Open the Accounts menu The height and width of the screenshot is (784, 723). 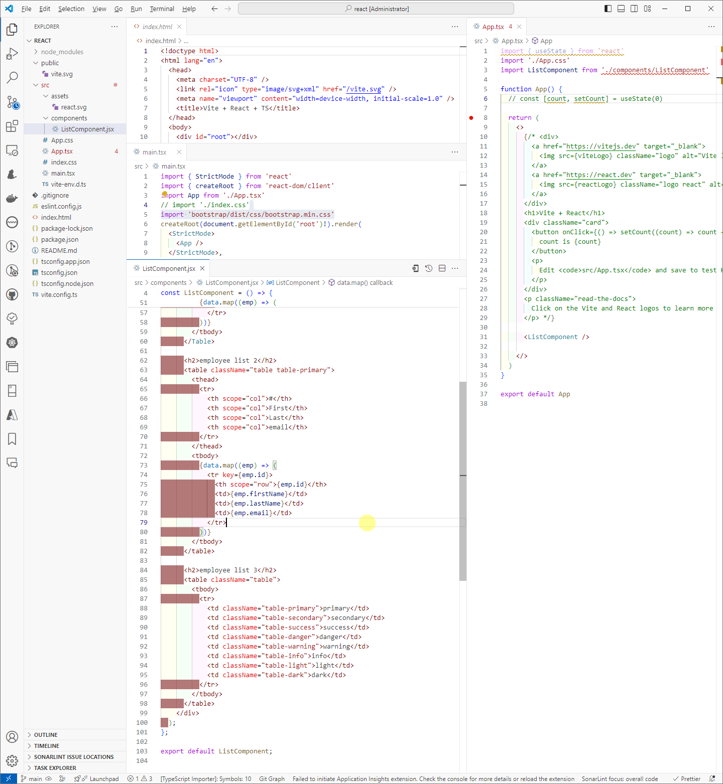pyautogui.click(x=12, y=737)
